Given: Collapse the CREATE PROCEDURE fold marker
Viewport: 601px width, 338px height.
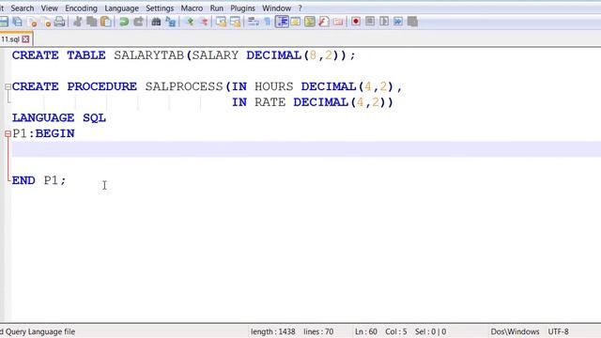Looking at the screenshot, I should (x=8, y=87).
